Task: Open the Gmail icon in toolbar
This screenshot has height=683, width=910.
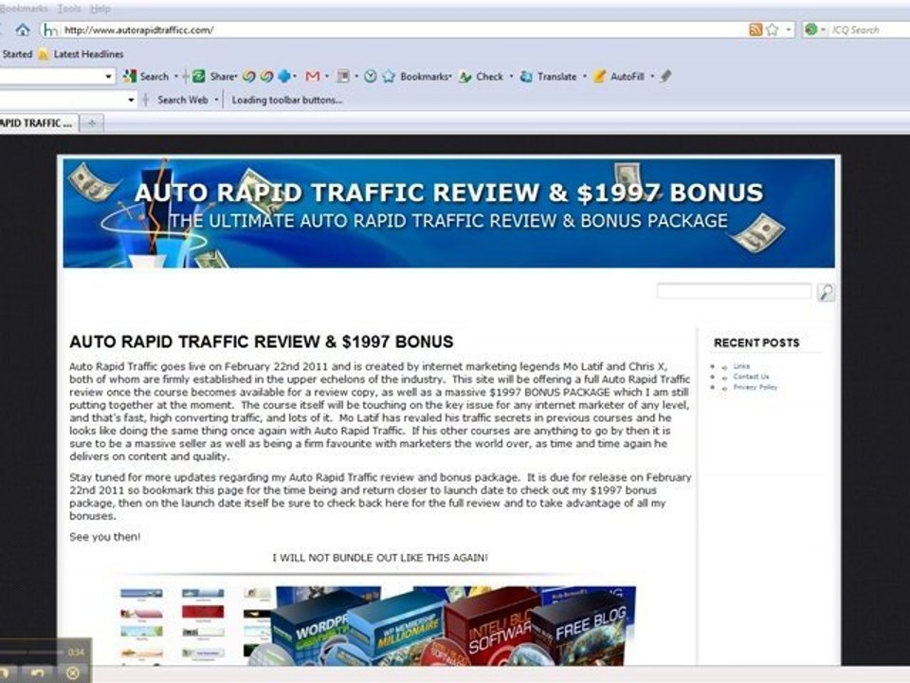Action: pos(312,76)
